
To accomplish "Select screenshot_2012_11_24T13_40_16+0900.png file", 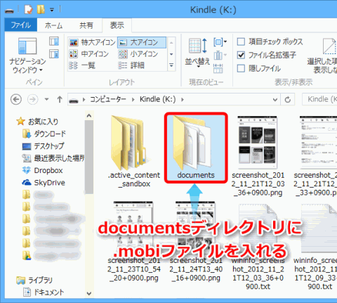I will pyautogui.click(x=196, y=242).
